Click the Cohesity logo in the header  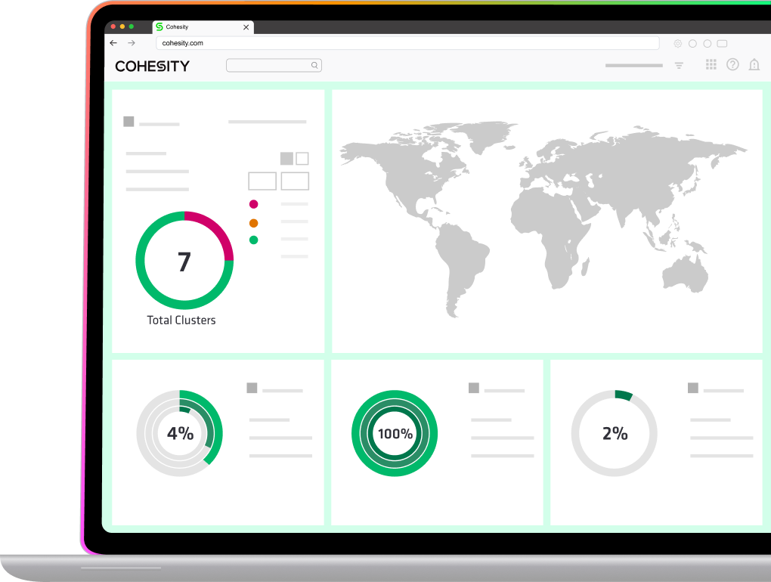[153, 66]
